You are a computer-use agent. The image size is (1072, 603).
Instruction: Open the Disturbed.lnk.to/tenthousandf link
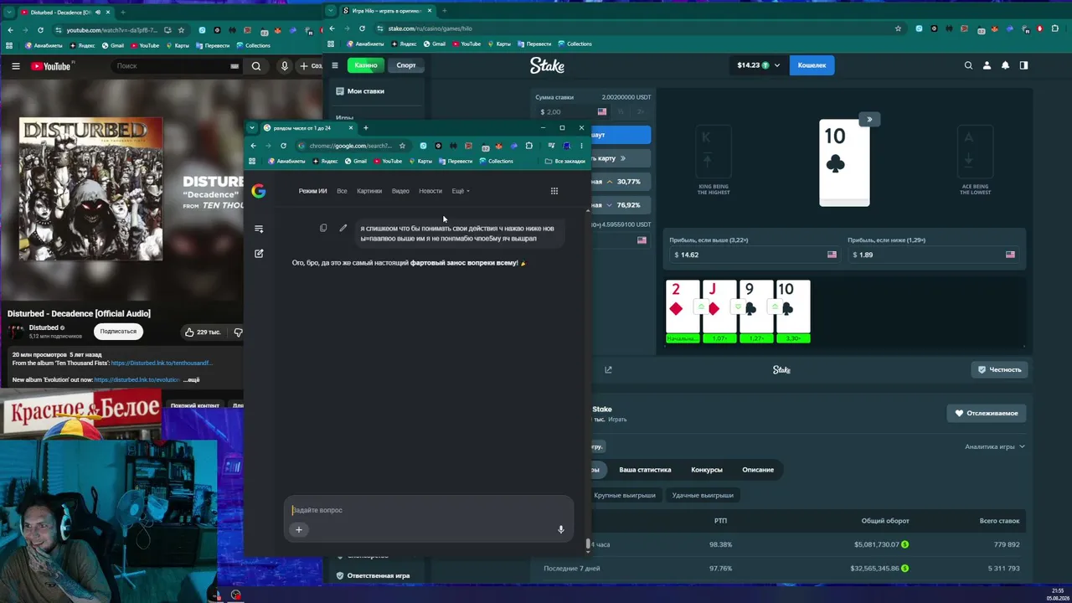click(x=162, y=363)
